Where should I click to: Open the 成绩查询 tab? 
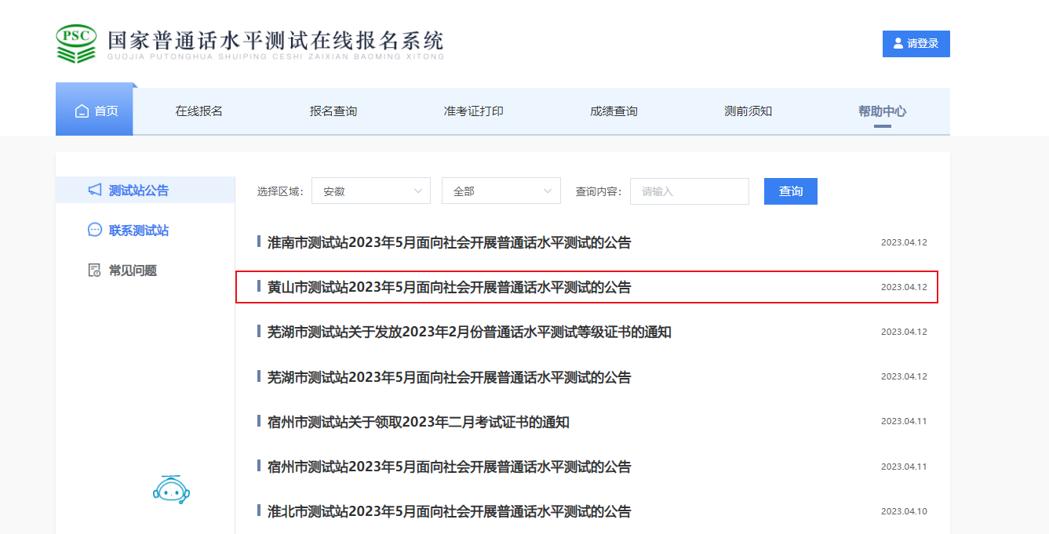pos(614,111)
